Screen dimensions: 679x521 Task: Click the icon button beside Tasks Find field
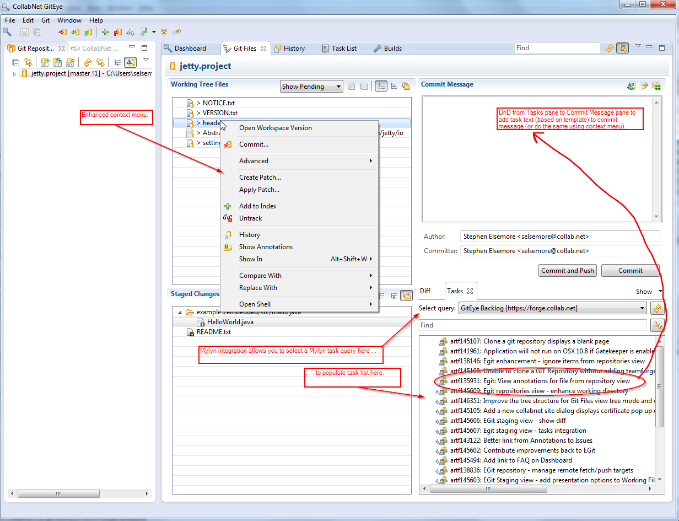coord(656,325)
